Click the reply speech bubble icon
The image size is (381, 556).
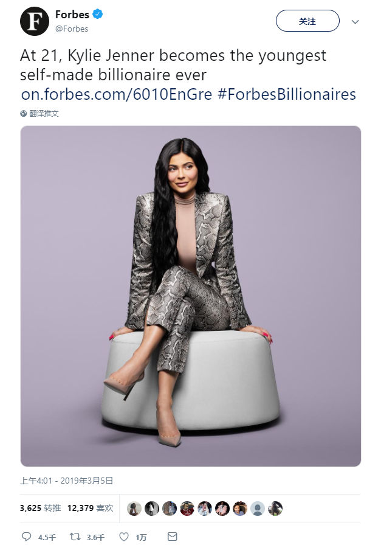[x=26, y=537]
